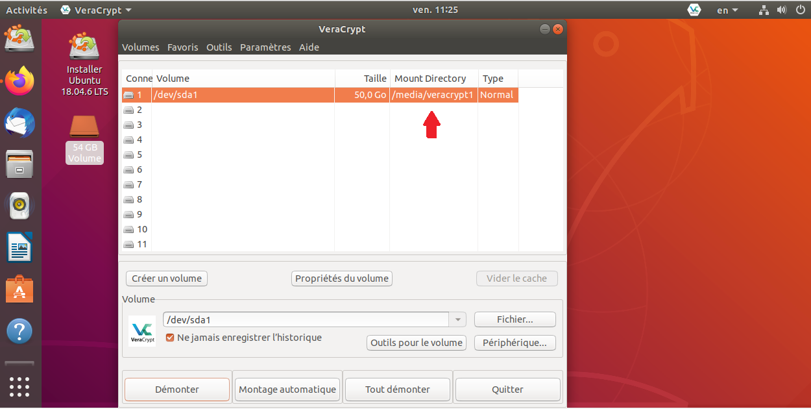The image size is (811, 409).
Task: Click the VeraCrypt tray icon in top bar
Action: (x=694, y=10)
